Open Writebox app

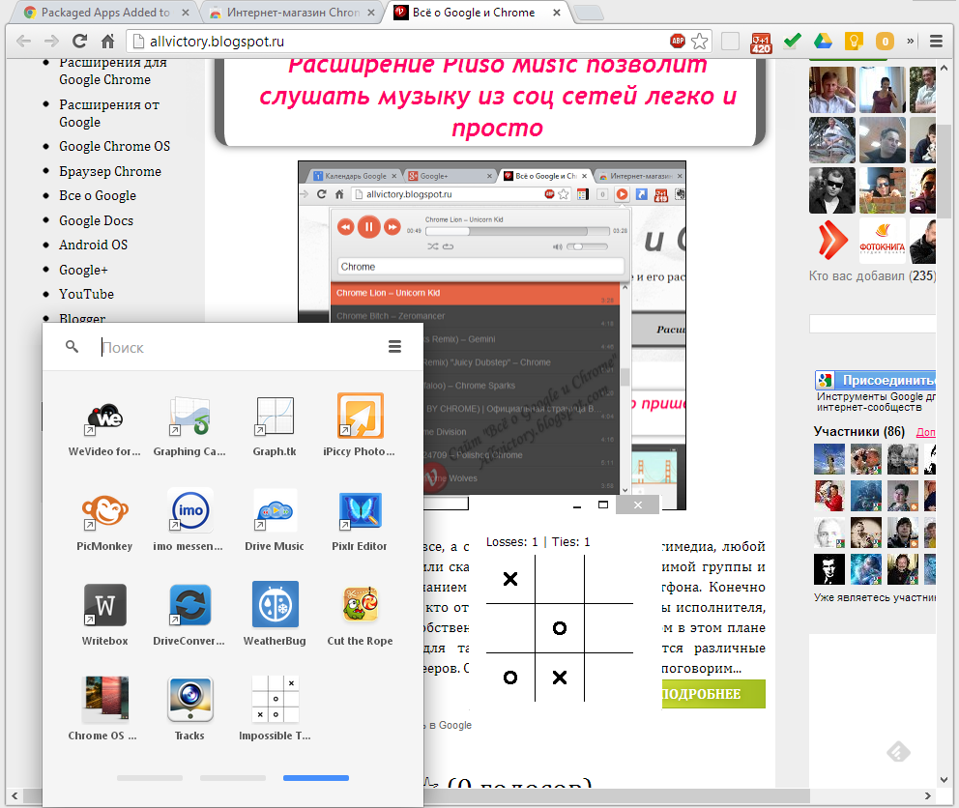(104, 606)
